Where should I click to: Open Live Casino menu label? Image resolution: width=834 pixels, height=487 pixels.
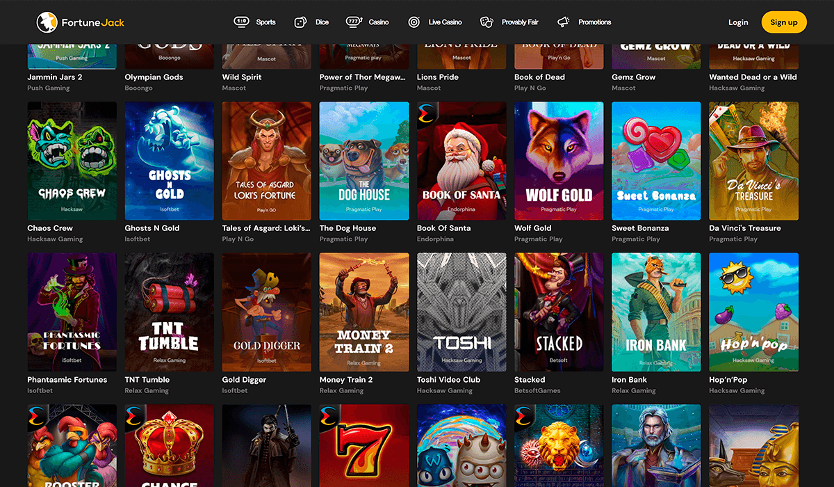(x=445, y=22)
